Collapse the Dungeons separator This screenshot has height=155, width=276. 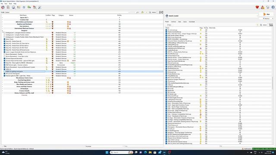pos(2,31)
